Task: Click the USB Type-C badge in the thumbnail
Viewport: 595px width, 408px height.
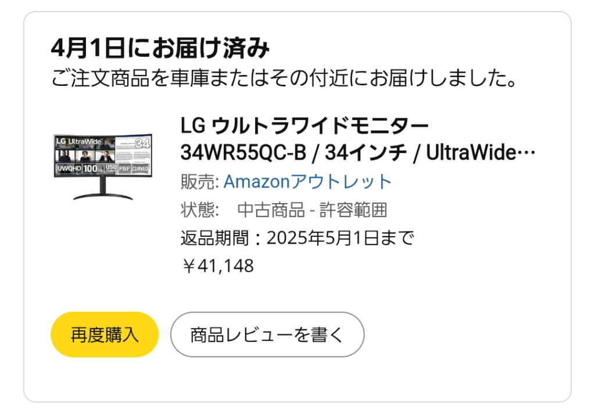Action: coord(111,169)
